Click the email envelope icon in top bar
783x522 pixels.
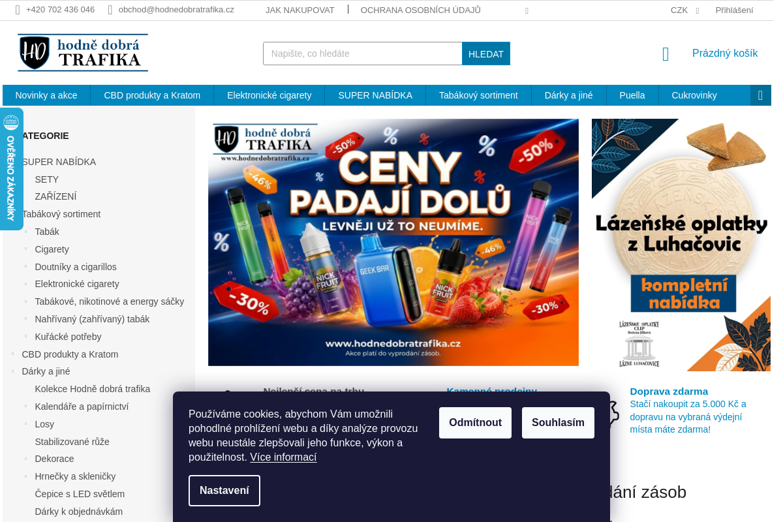pyautogui.click(x=110, y=10)
